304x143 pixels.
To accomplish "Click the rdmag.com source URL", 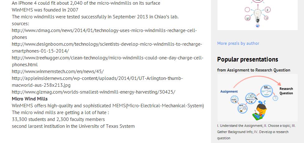I will 104,30.
